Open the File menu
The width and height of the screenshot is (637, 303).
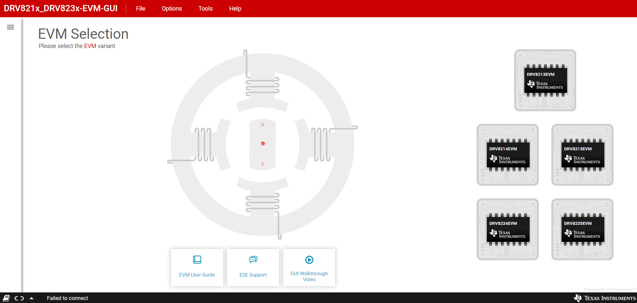tap(140, 9)
